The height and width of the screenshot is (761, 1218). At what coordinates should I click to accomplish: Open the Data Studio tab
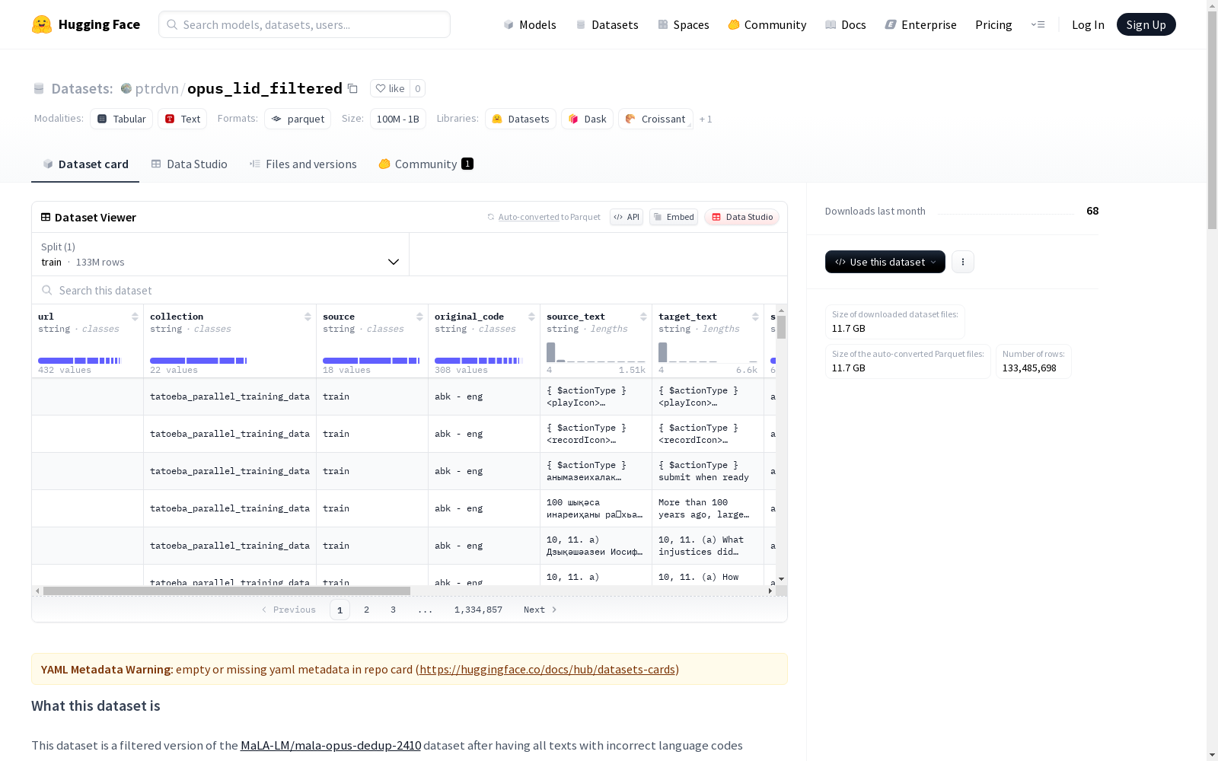[x=190, y=164]
